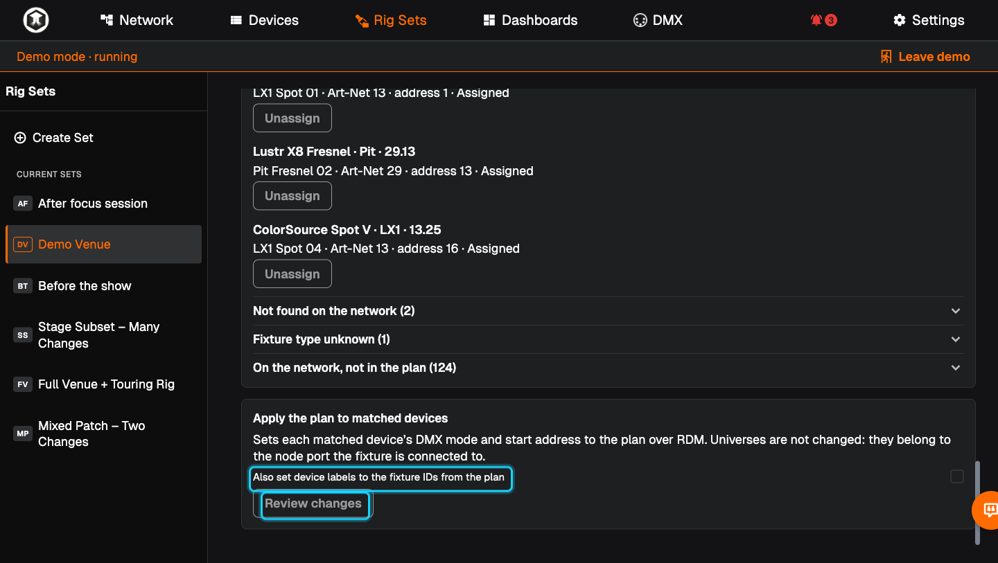Viewport: 998px width, 563px height.
Task: Click the plus icon beside Create Set
Action: point(20,138)
